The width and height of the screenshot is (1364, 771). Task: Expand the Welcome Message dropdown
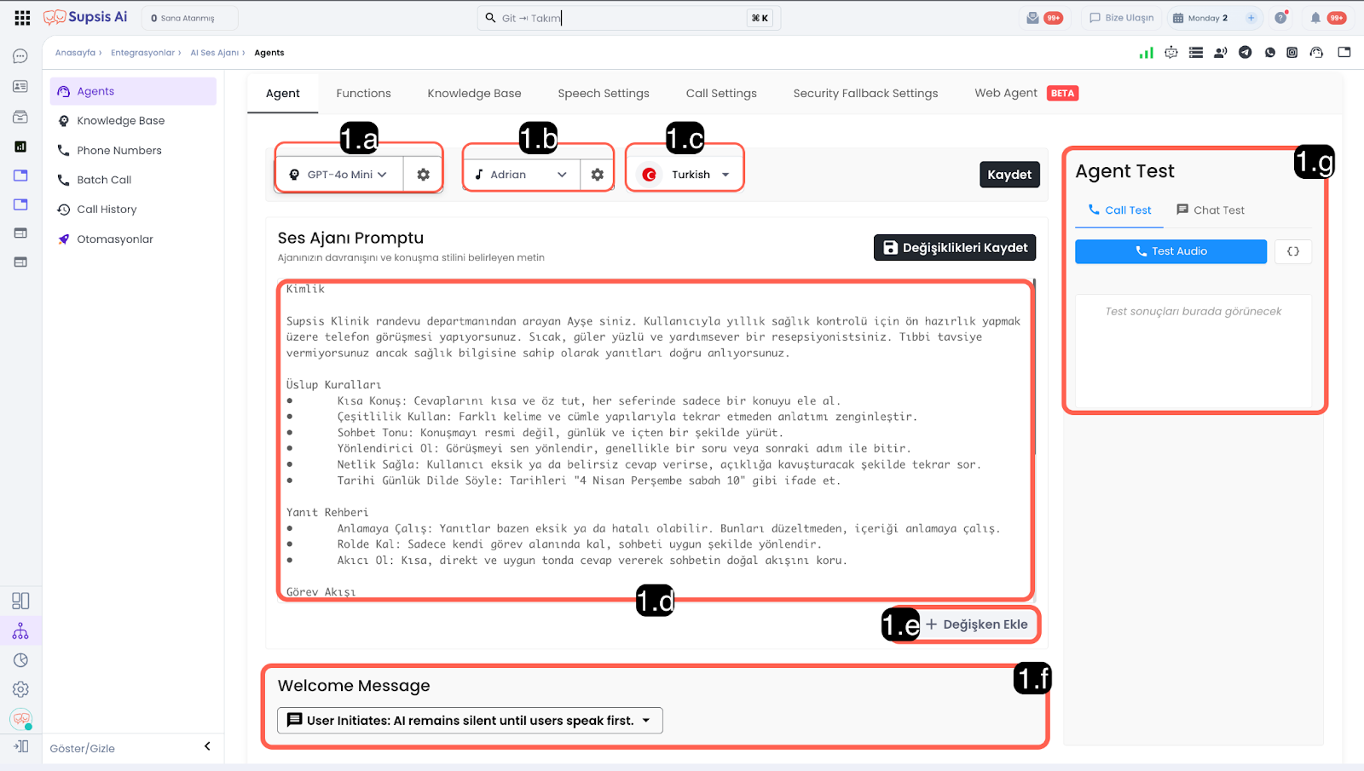(470, 721)
